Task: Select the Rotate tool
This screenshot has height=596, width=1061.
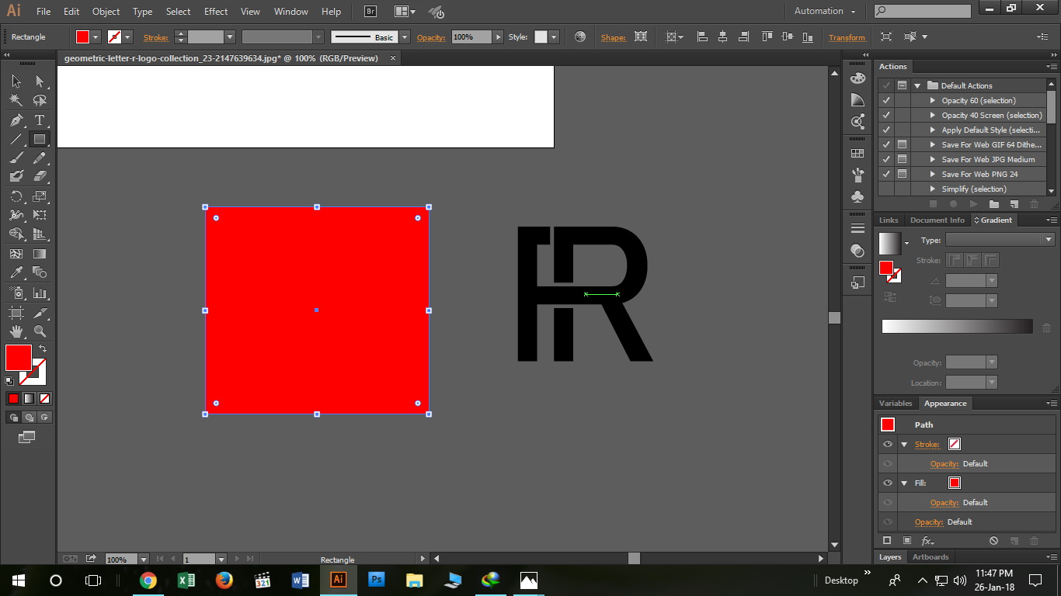Action: pyautogui.click(x=16, y=196)
